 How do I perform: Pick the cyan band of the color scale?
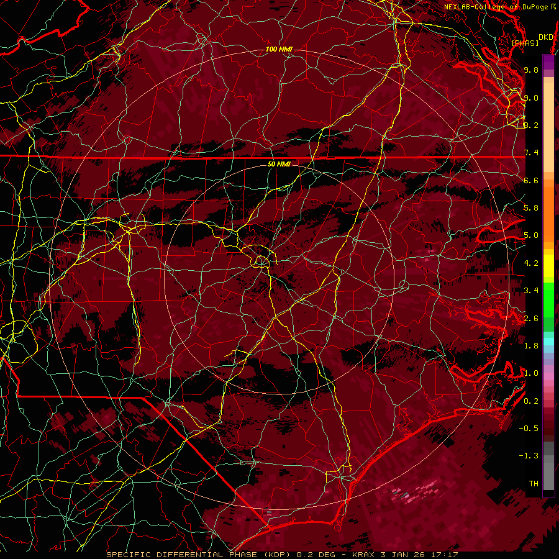click(548, 342)
